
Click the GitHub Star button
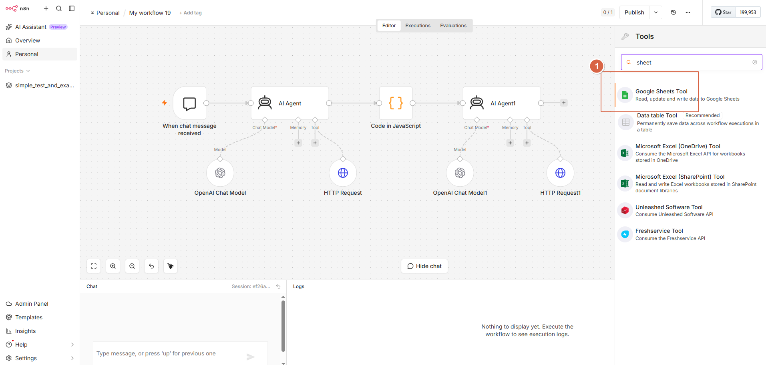point(723,12)
